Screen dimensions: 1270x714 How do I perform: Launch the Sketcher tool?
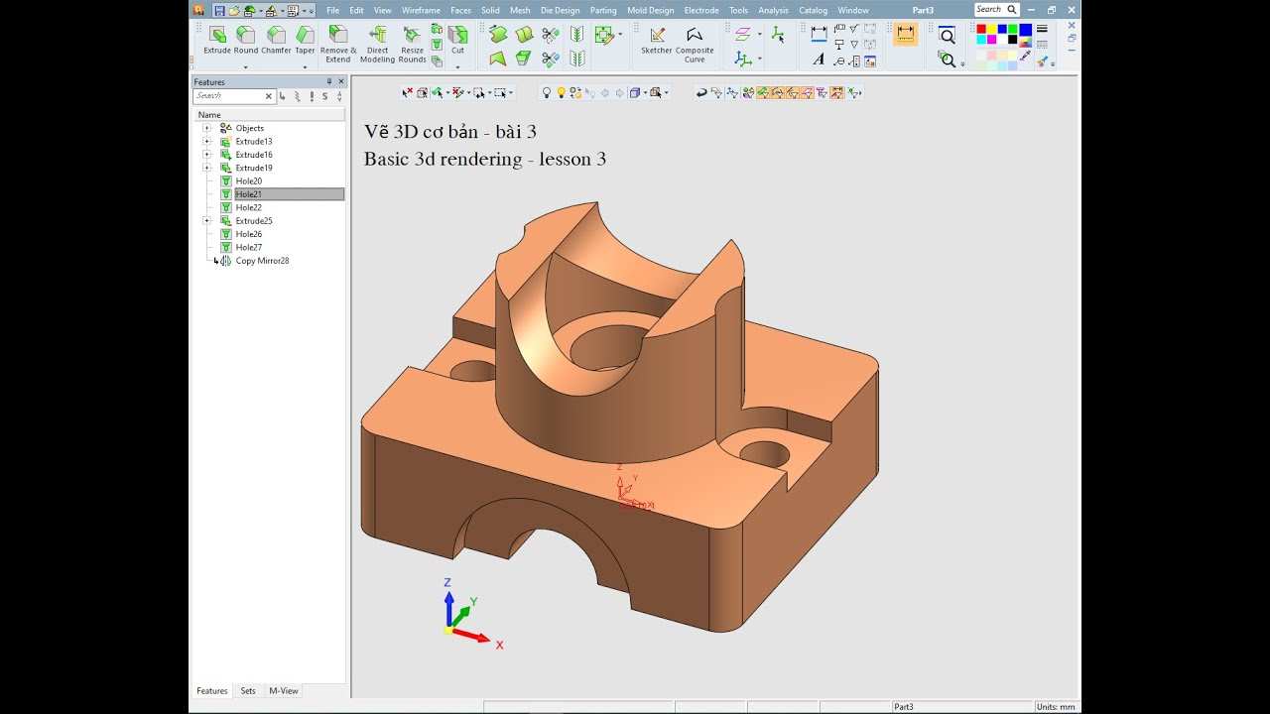656,40
